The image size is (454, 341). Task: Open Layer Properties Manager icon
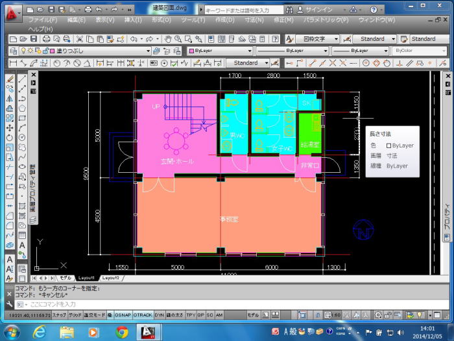tap(14, 51)
